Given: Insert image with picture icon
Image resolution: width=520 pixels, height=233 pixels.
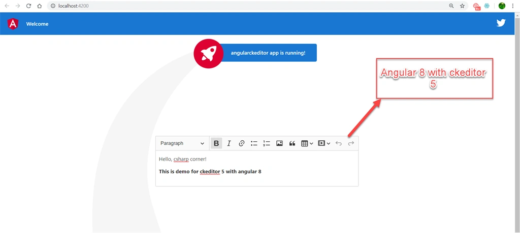Looking at the screenshot, I should coord(279,143).
